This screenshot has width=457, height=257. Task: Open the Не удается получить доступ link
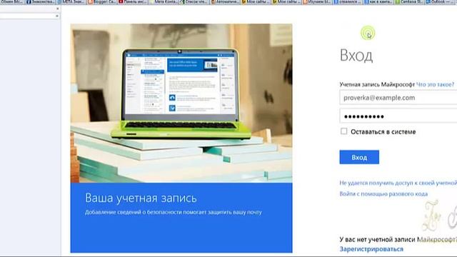point(398,183)
